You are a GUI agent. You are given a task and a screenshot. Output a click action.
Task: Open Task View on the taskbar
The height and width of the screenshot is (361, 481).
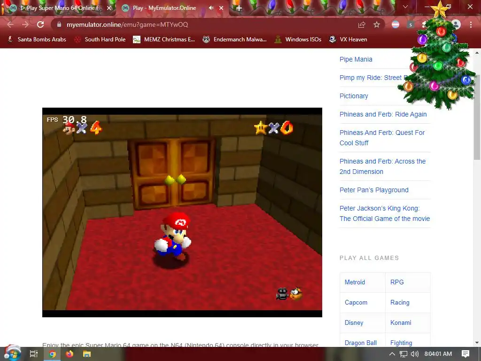click(x=33, y=354)
